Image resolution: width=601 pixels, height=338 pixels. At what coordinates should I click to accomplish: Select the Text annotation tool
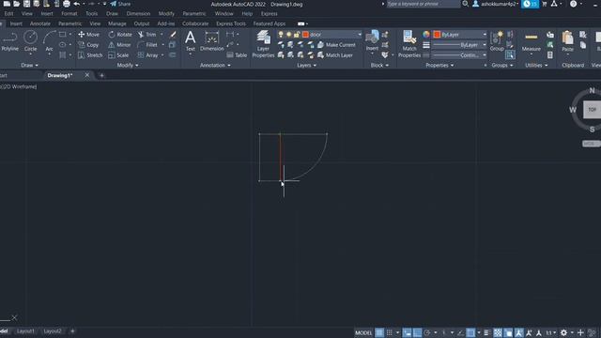190,41
